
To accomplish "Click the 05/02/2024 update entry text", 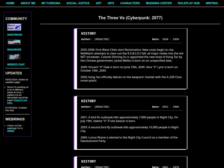I will [17, 81].
